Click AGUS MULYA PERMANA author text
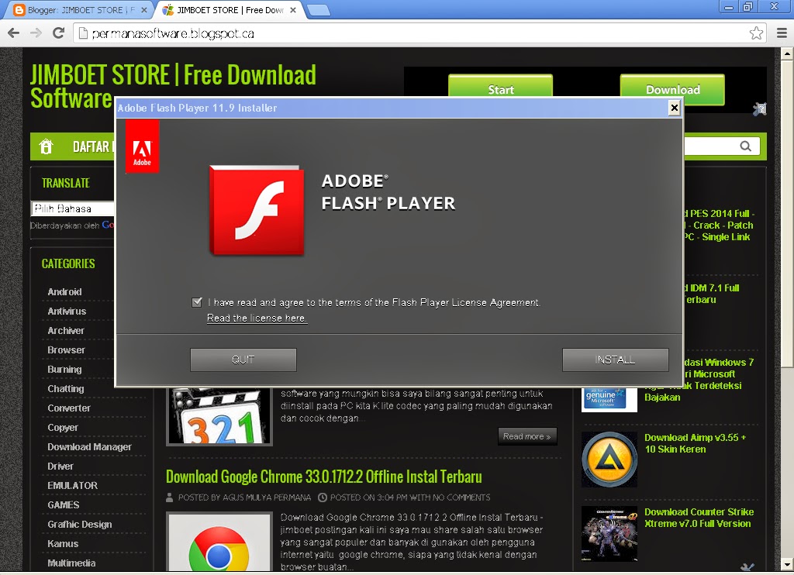This screenshot has height=575, width=794. 267,498
